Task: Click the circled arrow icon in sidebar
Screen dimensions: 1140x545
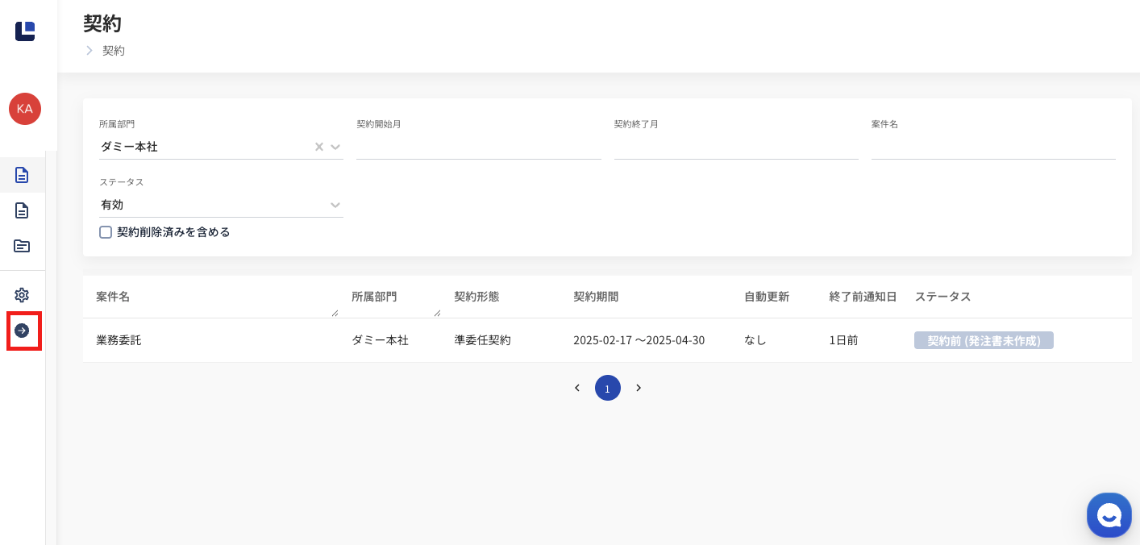Action: [22, 331]
